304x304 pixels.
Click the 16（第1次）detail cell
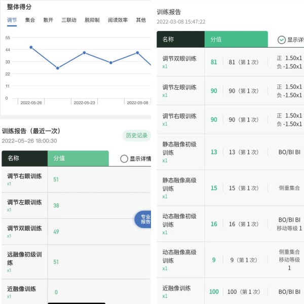click(x=244, y=224)
